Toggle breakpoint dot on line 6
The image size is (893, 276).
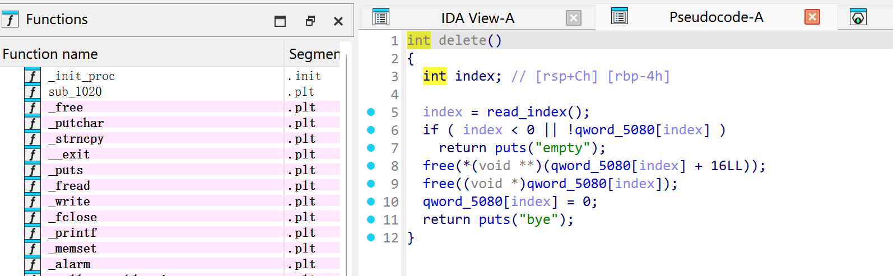[x=371, y=130]
